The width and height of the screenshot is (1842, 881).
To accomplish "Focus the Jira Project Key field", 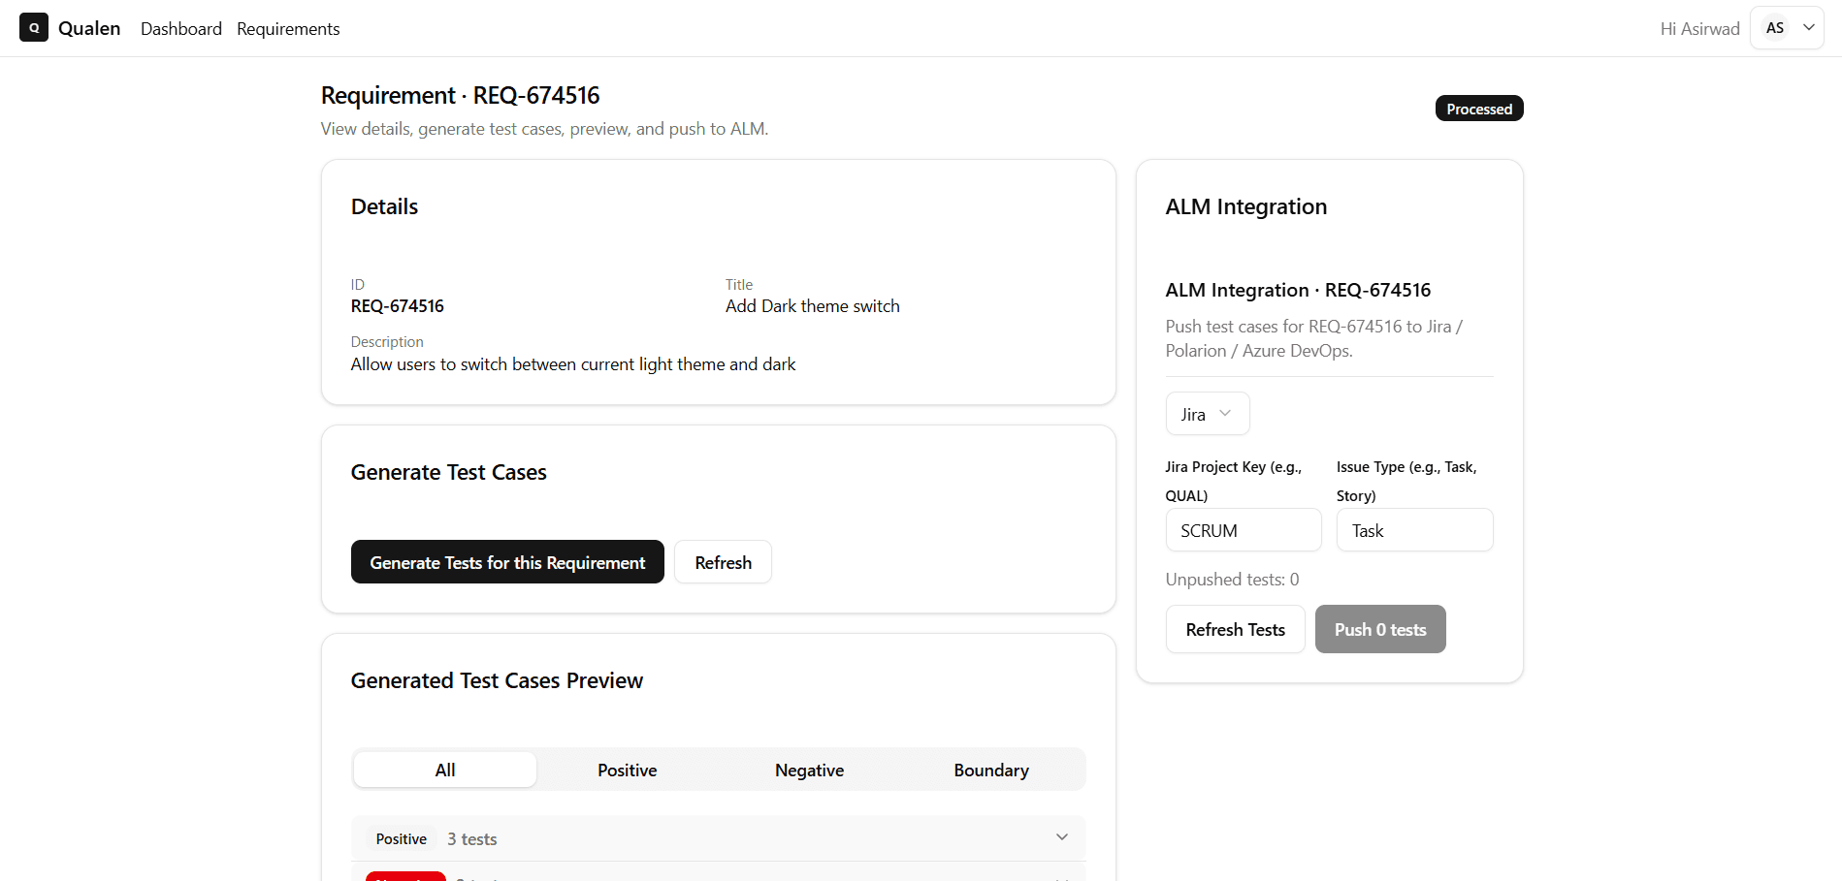I will (1243, 530).
